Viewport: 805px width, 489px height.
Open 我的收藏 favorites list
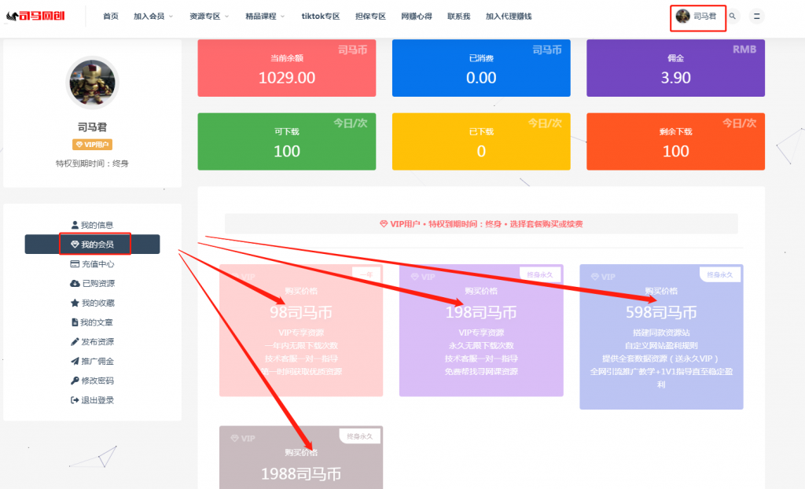tap(92, 303)
